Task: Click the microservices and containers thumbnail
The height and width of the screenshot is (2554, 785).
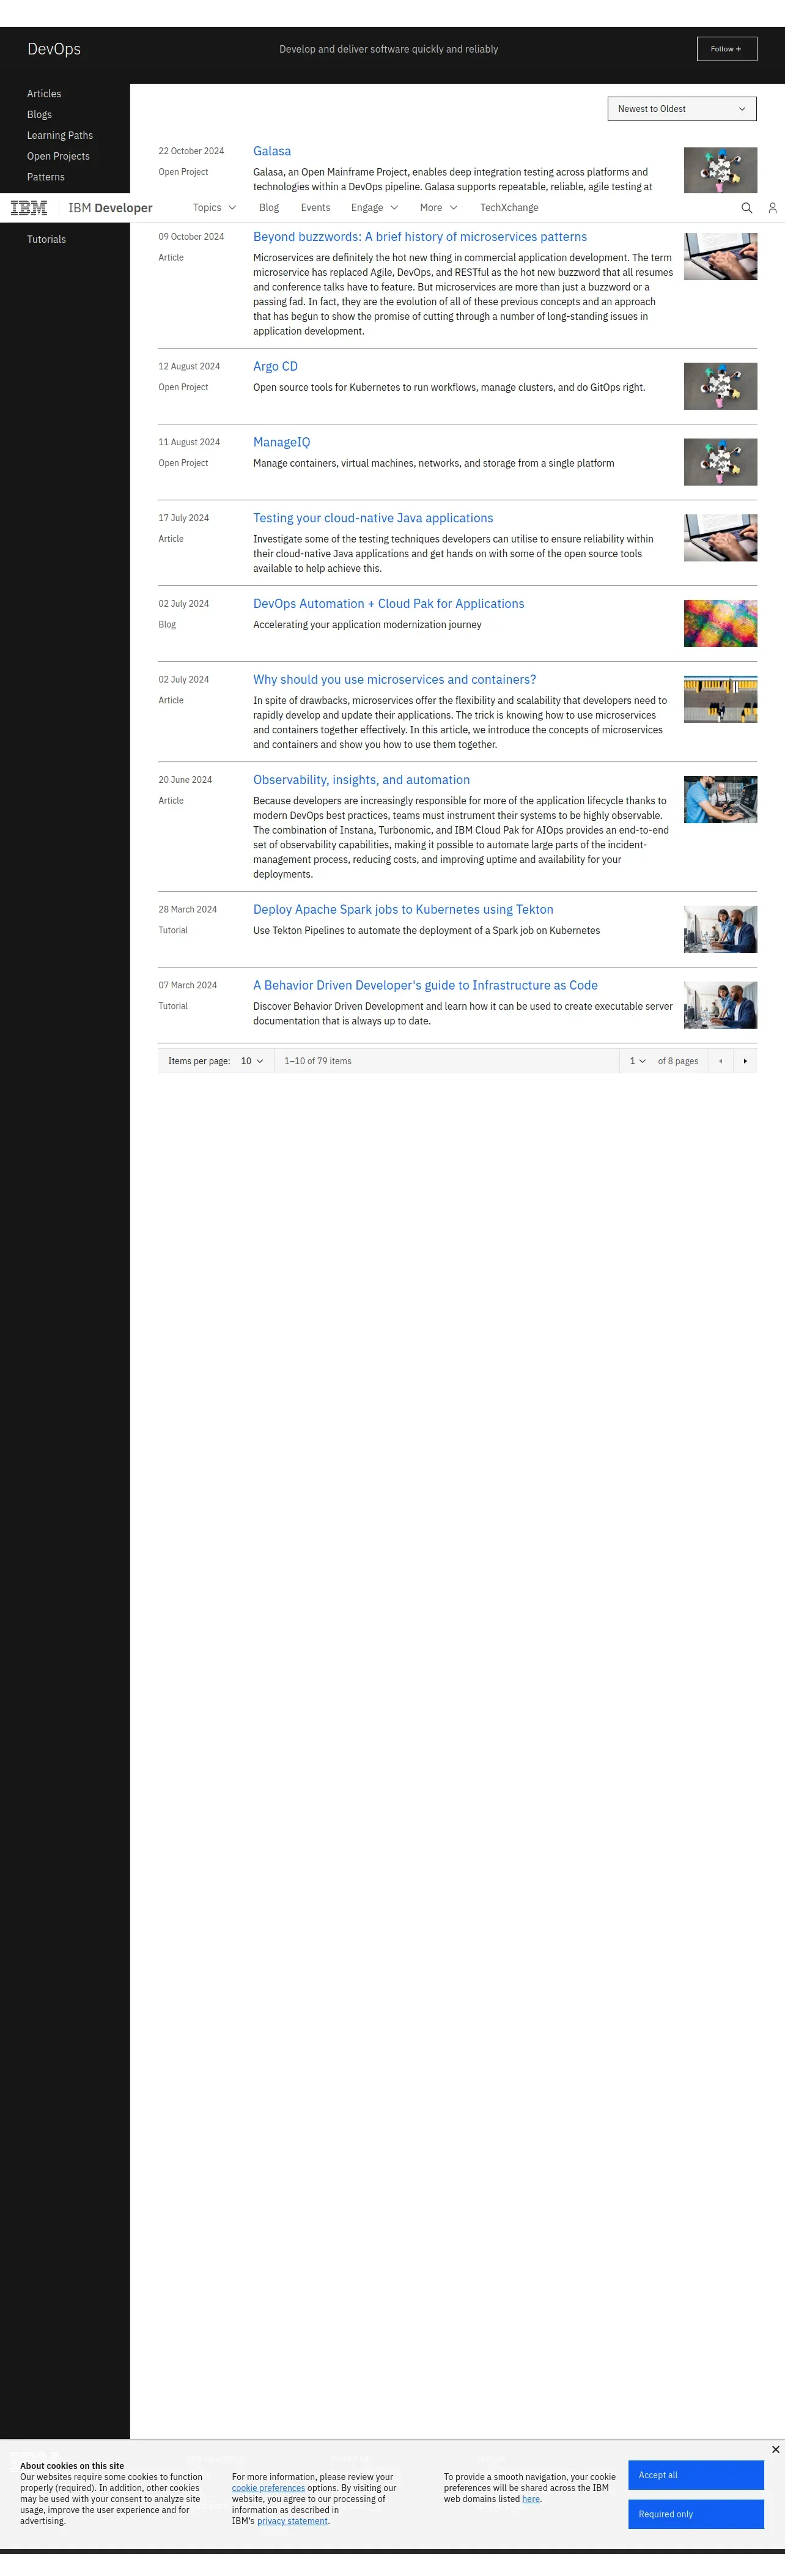Action: coord(721,700)
